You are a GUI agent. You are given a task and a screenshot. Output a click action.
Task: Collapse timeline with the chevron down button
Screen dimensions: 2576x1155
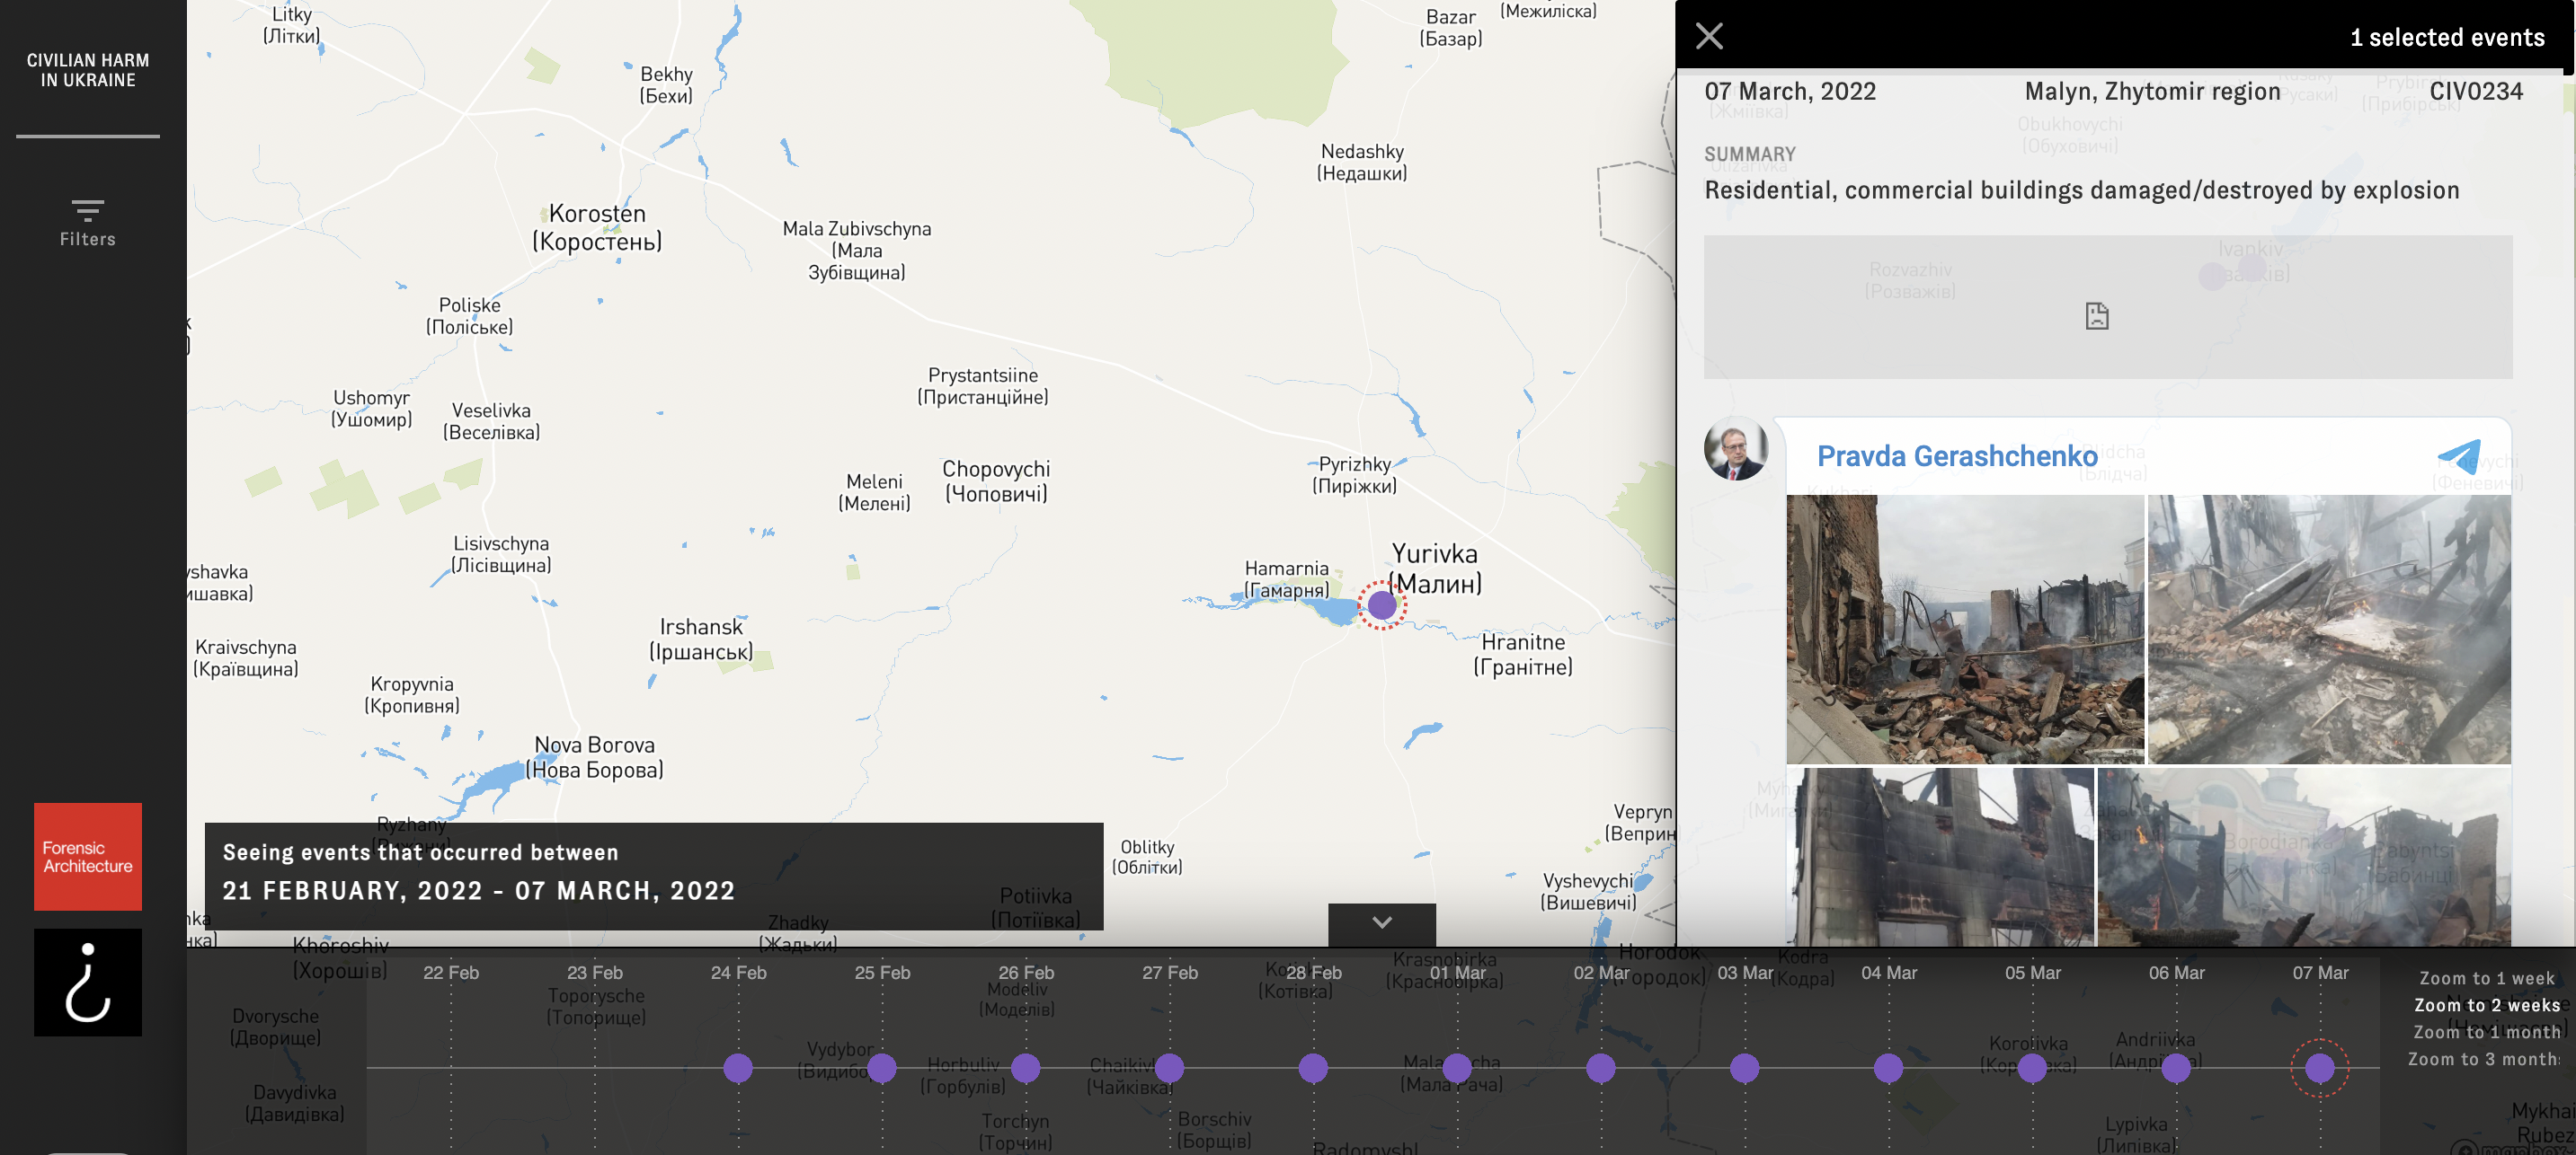tap(1382, 923)
